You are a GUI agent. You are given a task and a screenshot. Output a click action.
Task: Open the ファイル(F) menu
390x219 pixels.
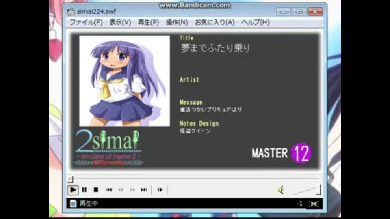[86, 22]
